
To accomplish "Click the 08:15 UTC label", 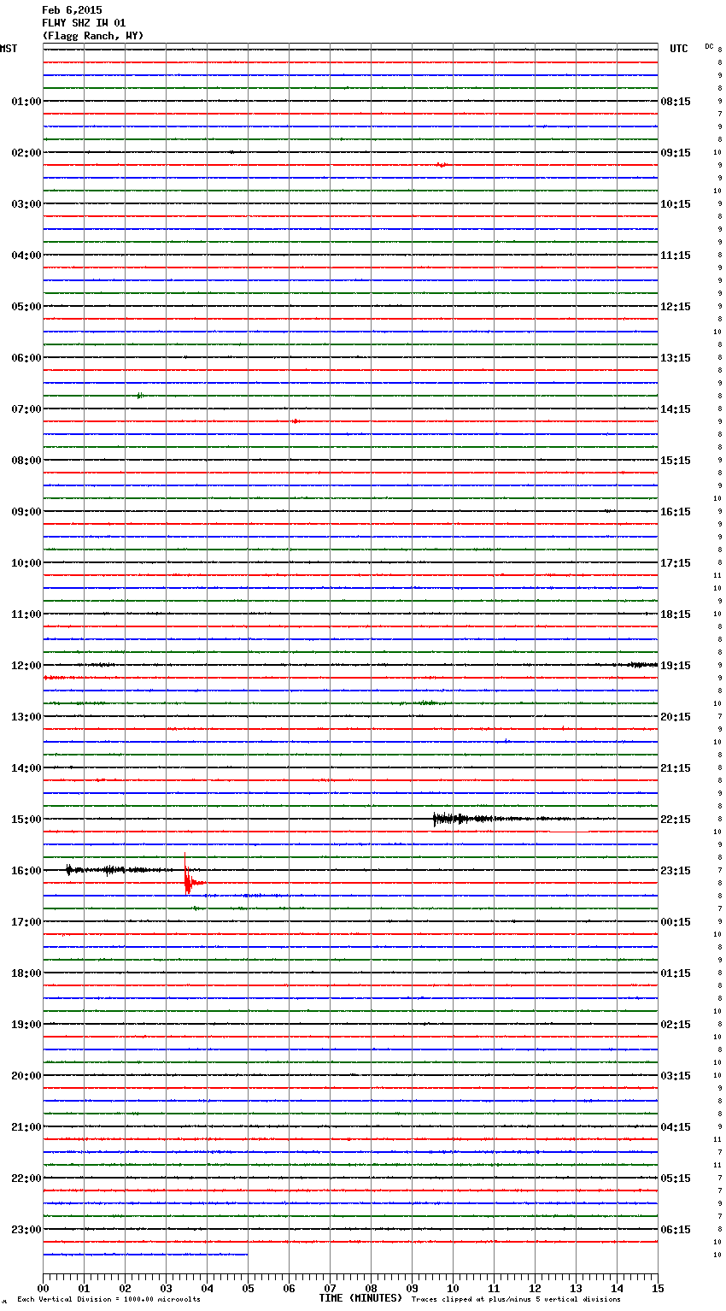I will [x=676, y=102].
